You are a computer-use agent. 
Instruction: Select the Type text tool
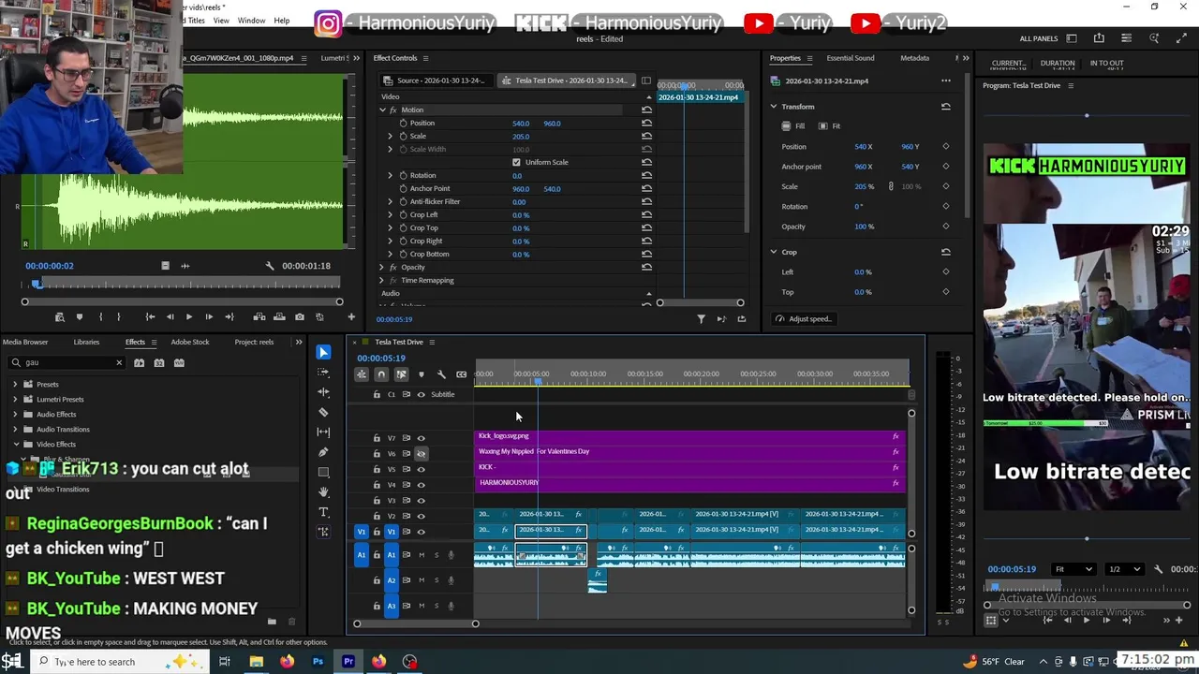point(323,512)
